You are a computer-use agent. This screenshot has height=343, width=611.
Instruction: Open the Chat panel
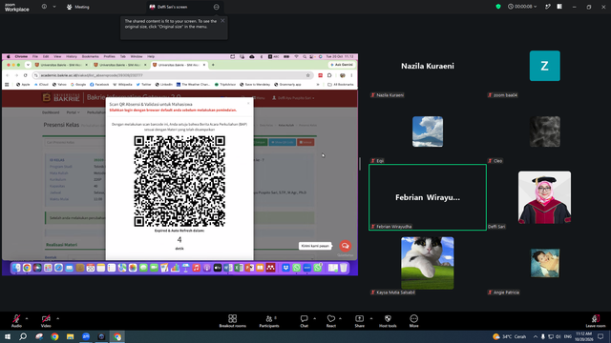pos(304,321)
